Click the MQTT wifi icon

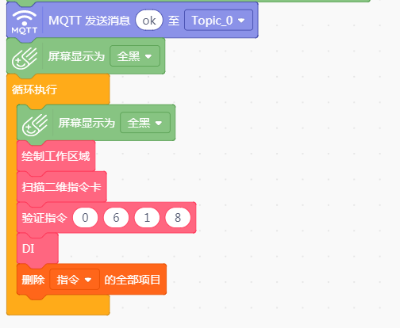pos(24,21)
